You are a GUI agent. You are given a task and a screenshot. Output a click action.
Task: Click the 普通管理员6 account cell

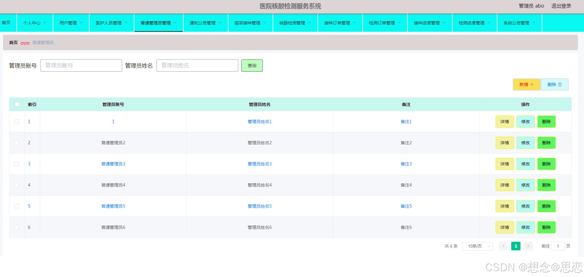coord(113,227)
